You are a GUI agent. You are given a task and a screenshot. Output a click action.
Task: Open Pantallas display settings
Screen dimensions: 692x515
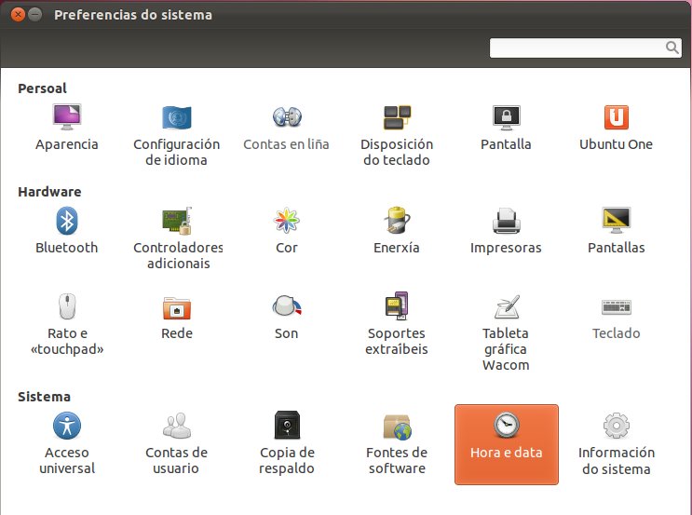(616, 231)
